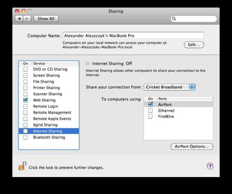Click the Ports column header
This screenshot has height=194, width=232.
[185, 99]
